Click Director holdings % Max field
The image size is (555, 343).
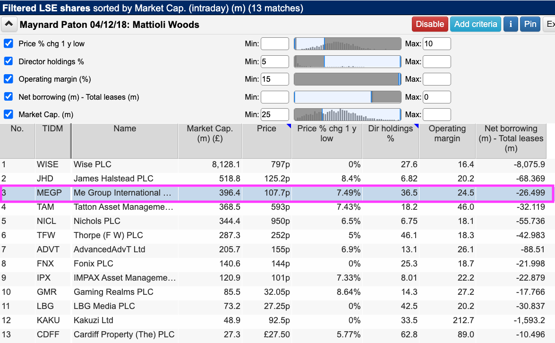click(x=437, y=61)
